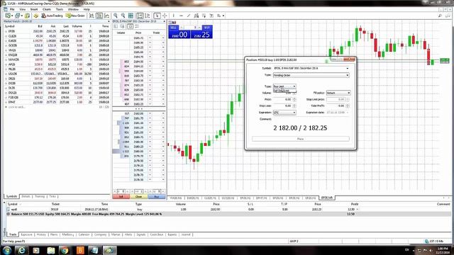
Task: Open Google Chrome from the taskbar
Action: tap(65, 250)
